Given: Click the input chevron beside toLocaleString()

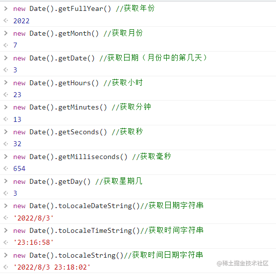Looking at the screenshot, I should [6, 255].
